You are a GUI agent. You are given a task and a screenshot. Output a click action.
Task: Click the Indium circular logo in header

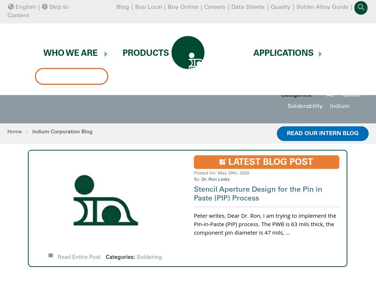tap(188, 53)
